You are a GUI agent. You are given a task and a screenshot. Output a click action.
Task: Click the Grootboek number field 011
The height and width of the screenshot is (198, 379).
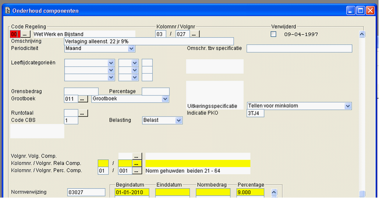pyautogui.click(x=71, y=99)
